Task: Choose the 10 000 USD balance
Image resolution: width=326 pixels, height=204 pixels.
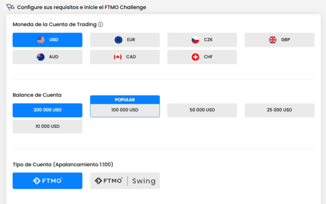Action: pyautogui.click(x=48, y=127)
